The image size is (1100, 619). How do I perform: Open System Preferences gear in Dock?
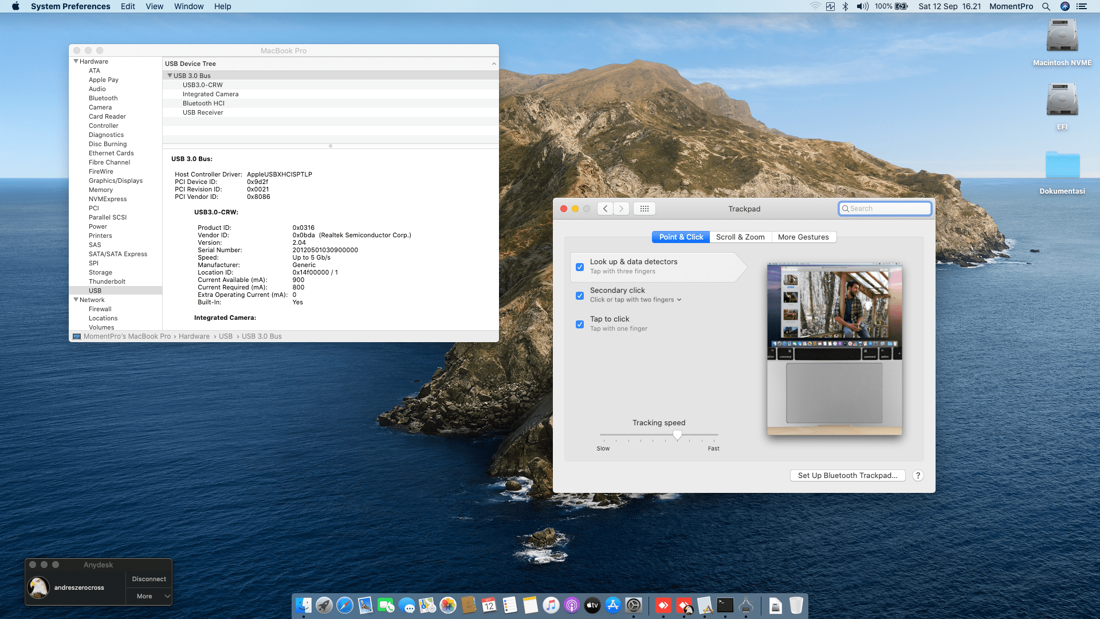[x=634, y=605]
